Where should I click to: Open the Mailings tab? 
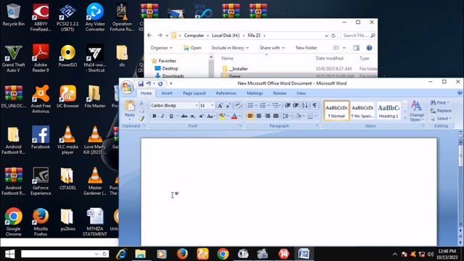pos(254,94)
